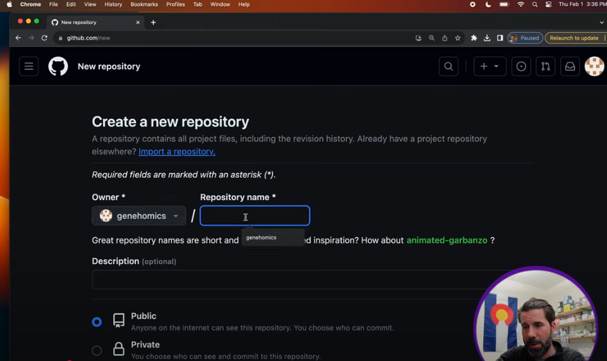607x361 pixels.
Task: Choose the genehomics autofill suggestion
Action: tap(273, 237)
